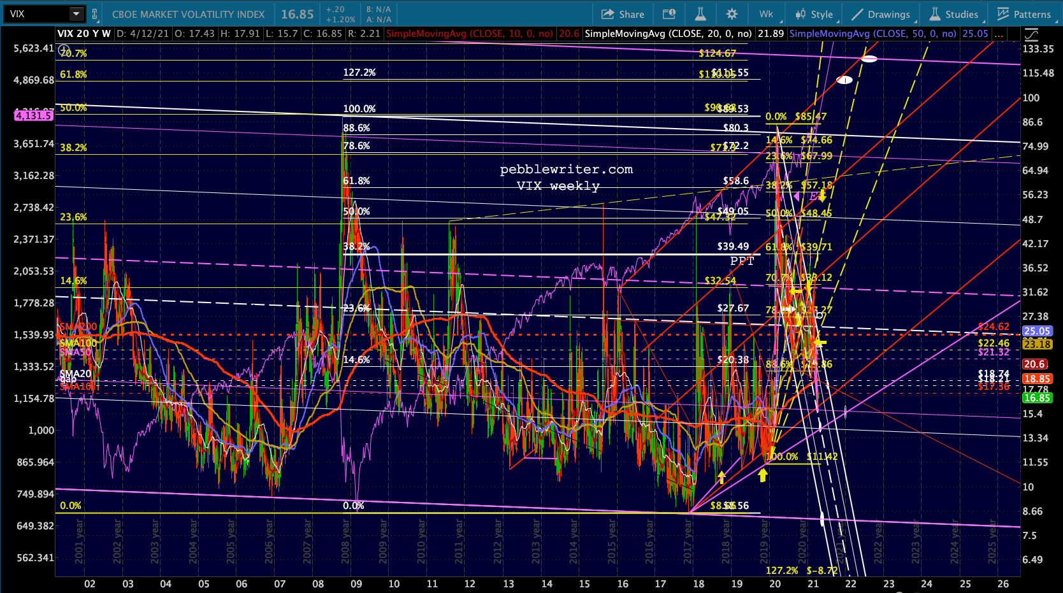Viewport: 1063px width, 593px height.
Task: Toggle the log scale curve icon
Action: 1030,34
